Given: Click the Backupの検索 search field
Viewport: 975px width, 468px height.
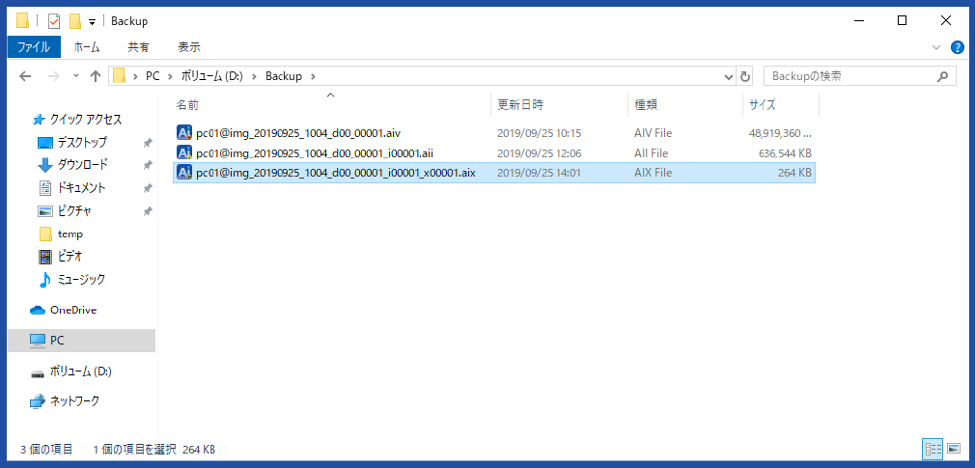Looking at the screenshot, I should pos(850,76).
